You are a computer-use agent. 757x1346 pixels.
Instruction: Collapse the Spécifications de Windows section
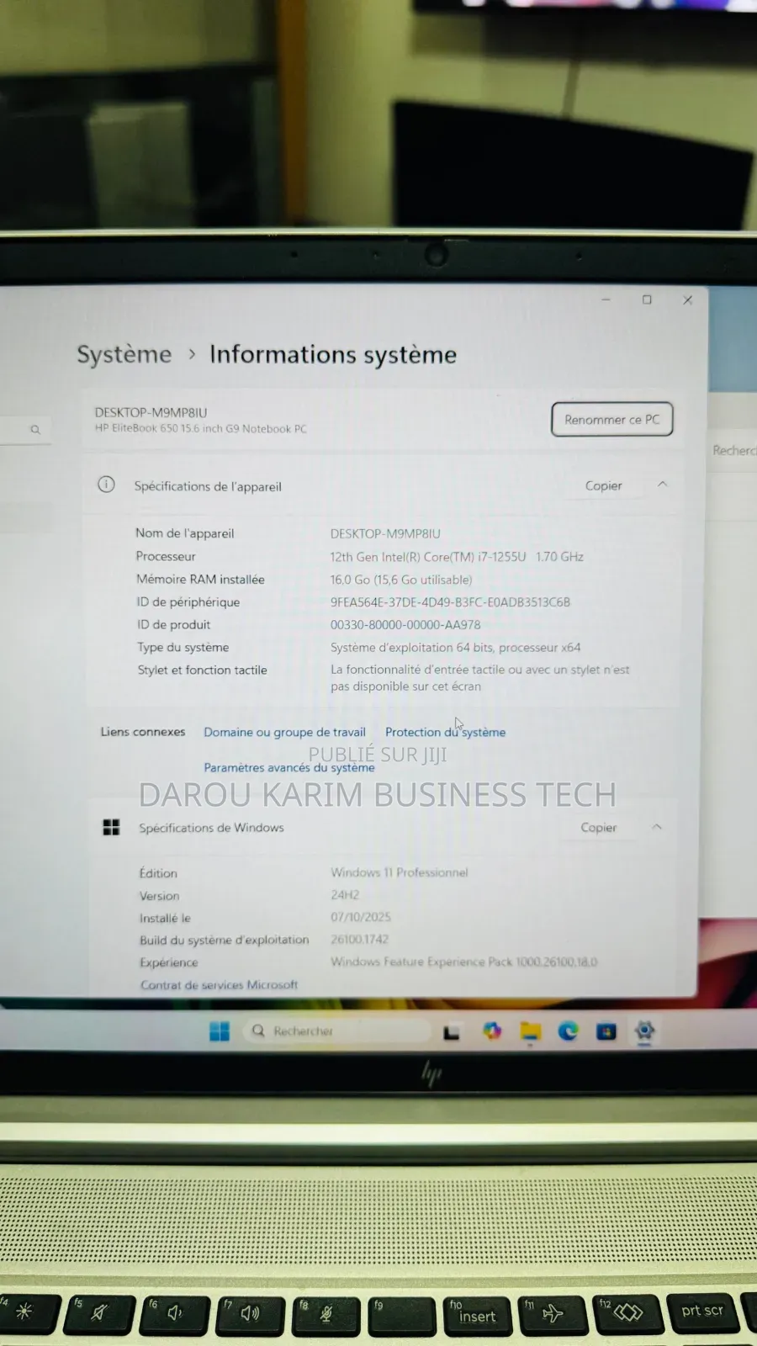[657, 827]
